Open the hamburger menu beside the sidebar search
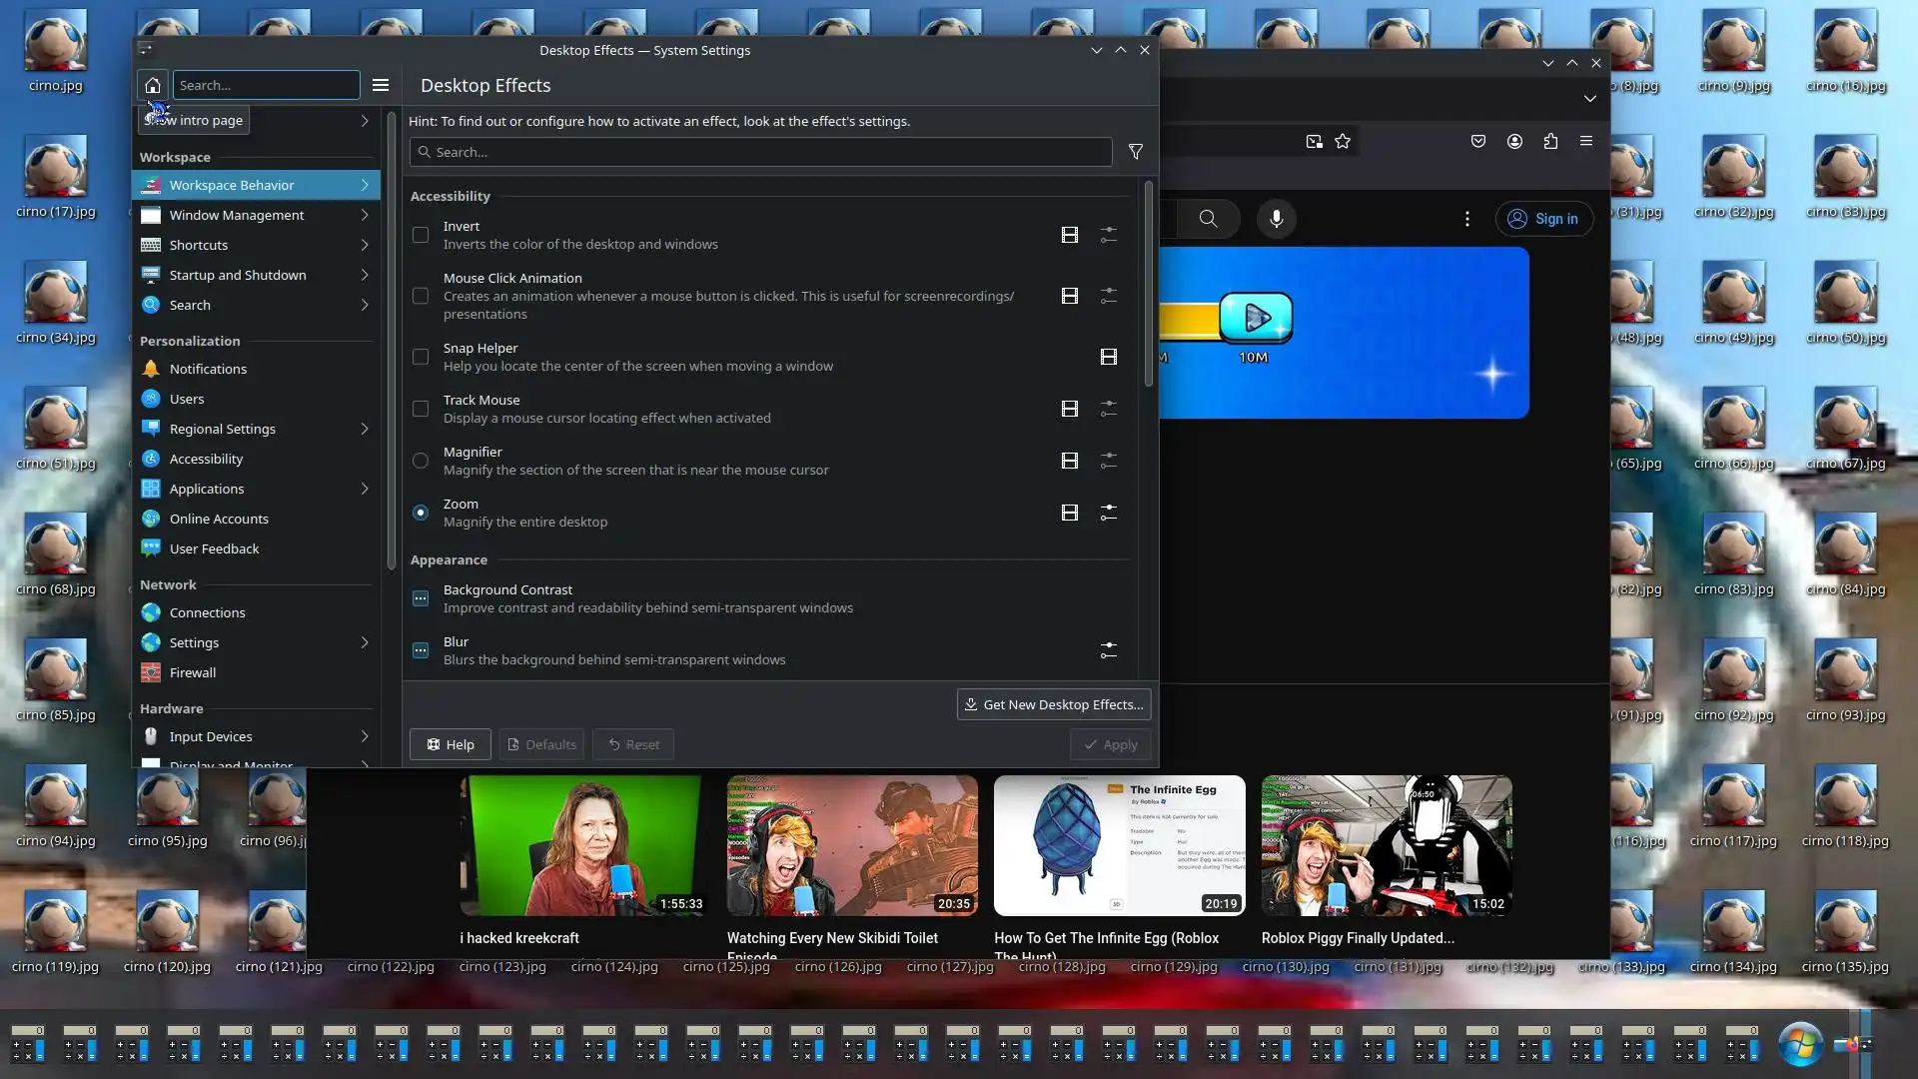Viewport: 1918px width, 1079px height. click(381, 85)
